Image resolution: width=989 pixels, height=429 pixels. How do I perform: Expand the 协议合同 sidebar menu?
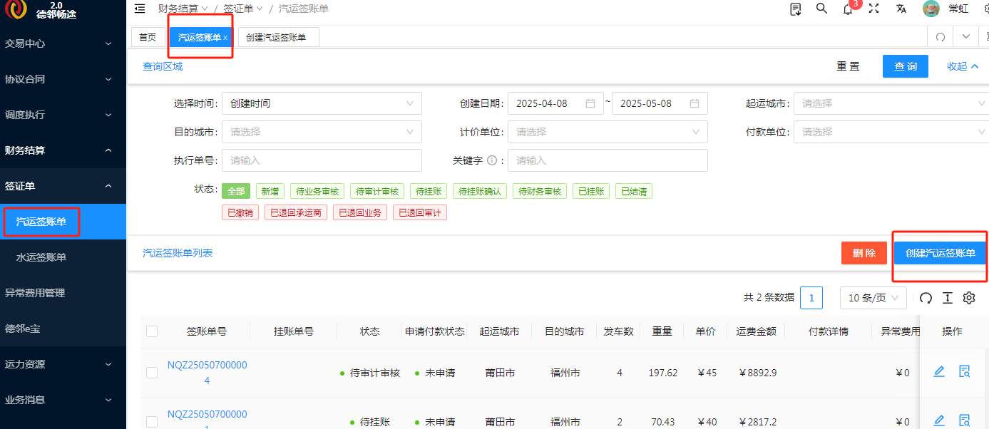click(x=63, y=79)
